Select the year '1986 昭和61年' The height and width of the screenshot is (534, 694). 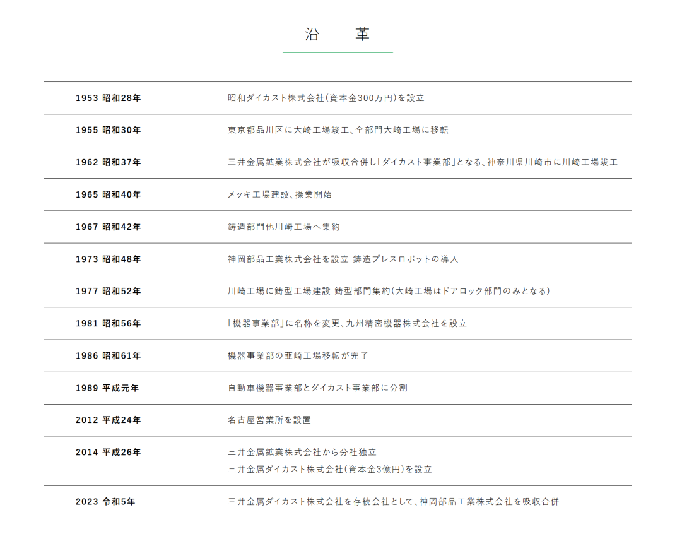click(x=109, y=356)
